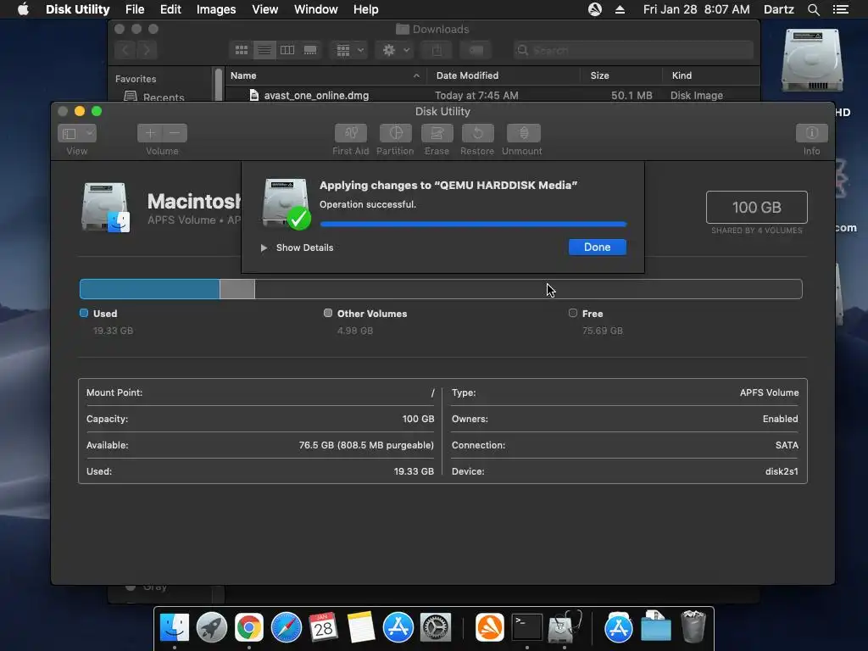Open Finder action gear dropdown

pos(395,50)
